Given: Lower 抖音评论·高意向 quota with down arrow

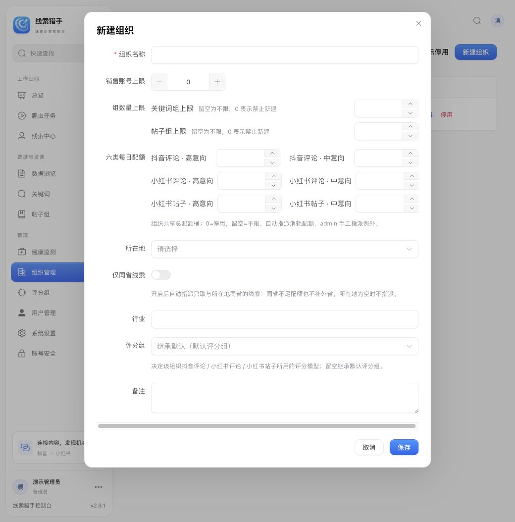Looking at the screenshot, I should [272, 162].
